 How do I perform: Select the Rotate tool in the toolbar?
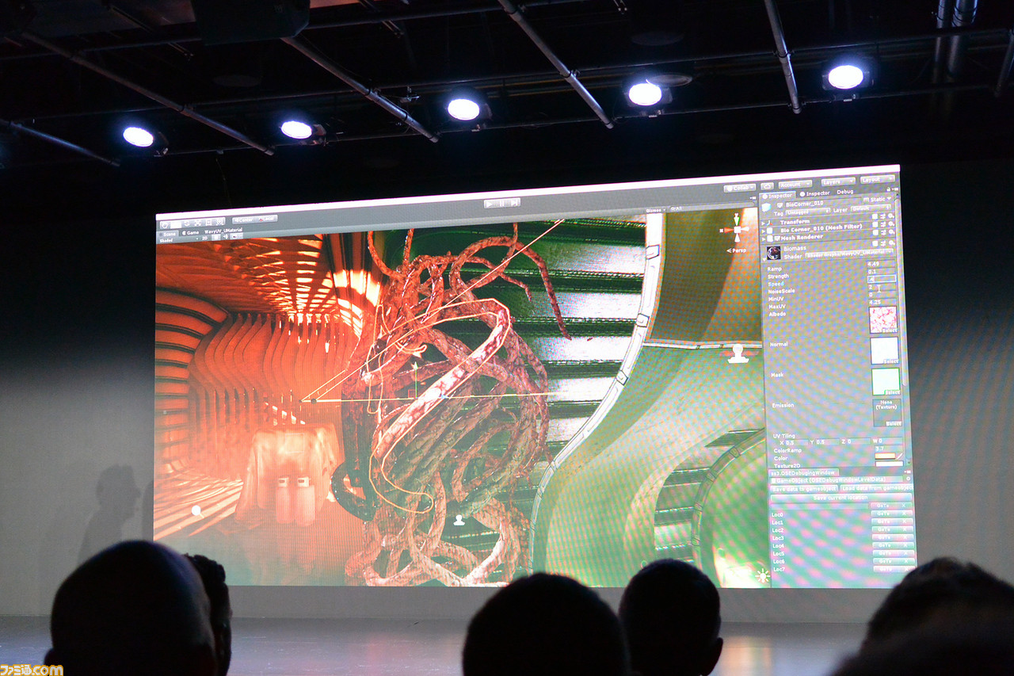tap(186, 224)
